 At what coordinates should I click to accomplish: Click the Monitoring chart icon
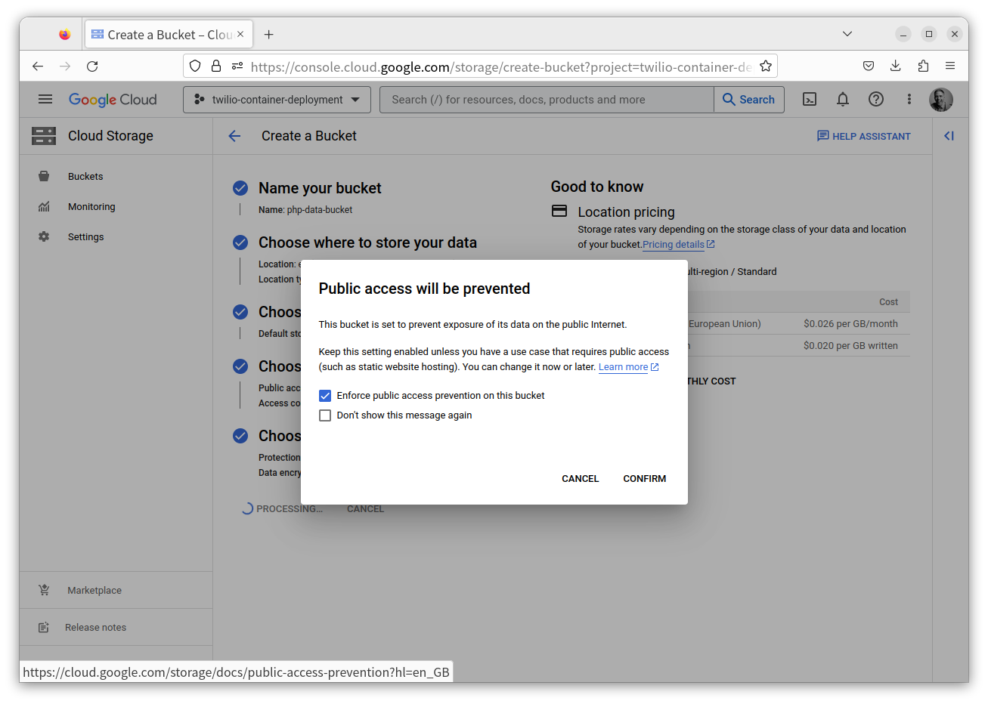pyautogui.click(x=44, y=206)
